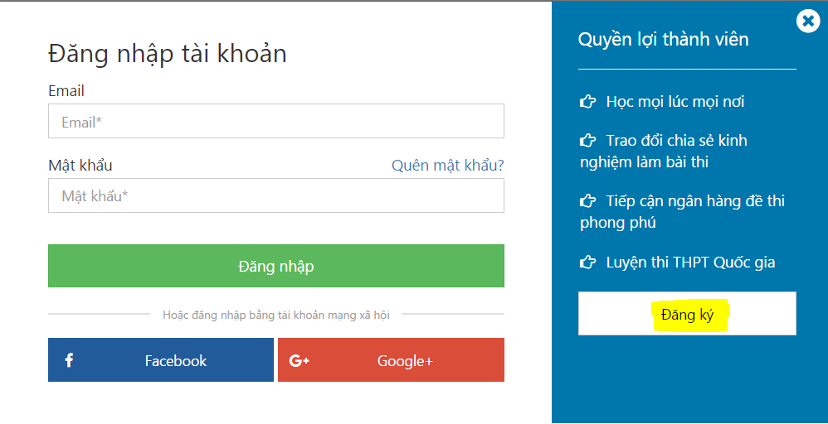
Task: Sign in with the Facebook button
Action: (160, 359)
